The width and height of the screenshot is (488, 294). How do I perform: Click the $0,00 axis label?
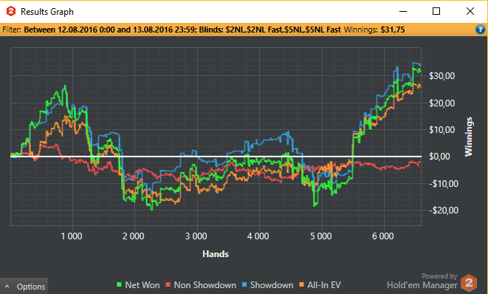[439, 157]
